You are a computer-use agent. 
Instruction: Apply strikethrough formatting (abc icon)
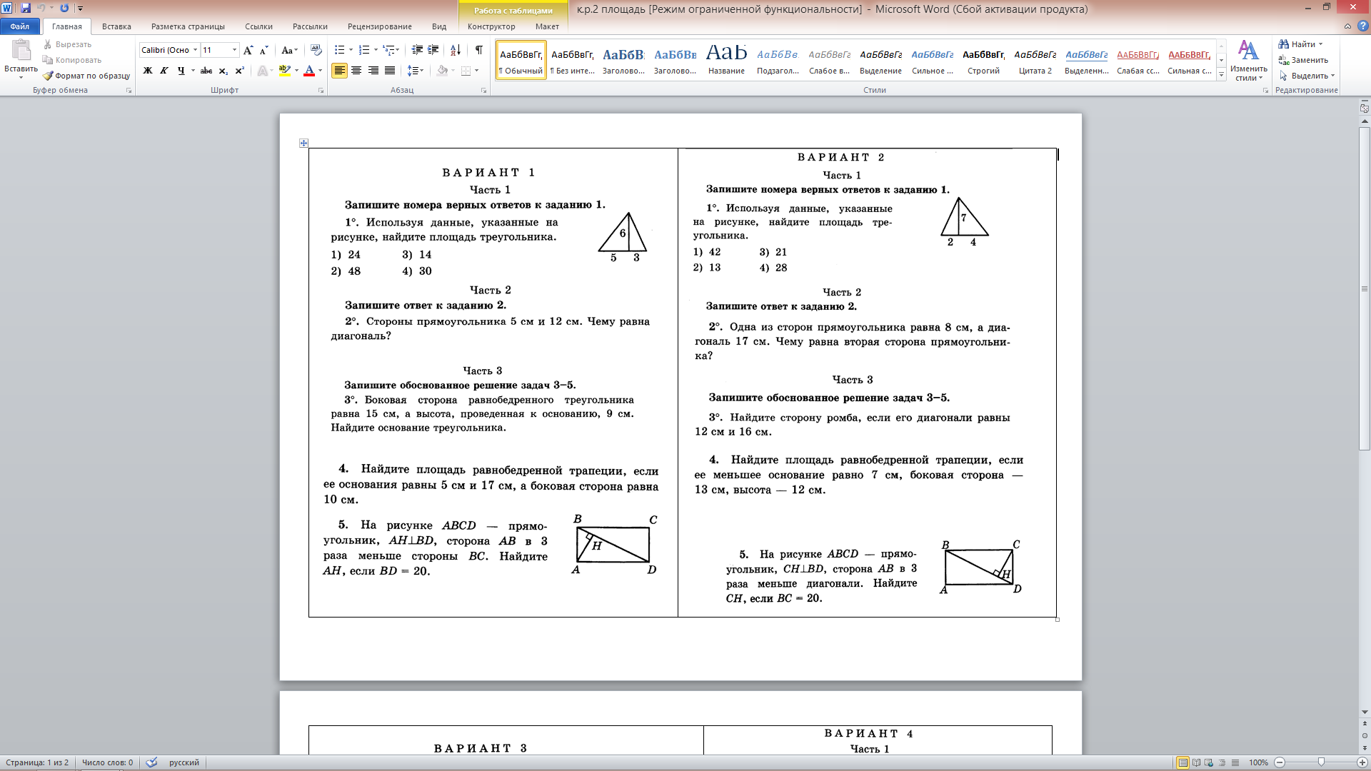coord(206,71)
